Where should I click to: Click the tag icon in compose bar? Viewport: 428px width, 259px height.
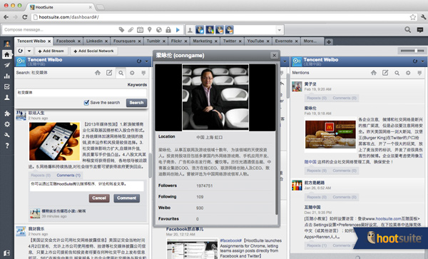pos(121,30)
